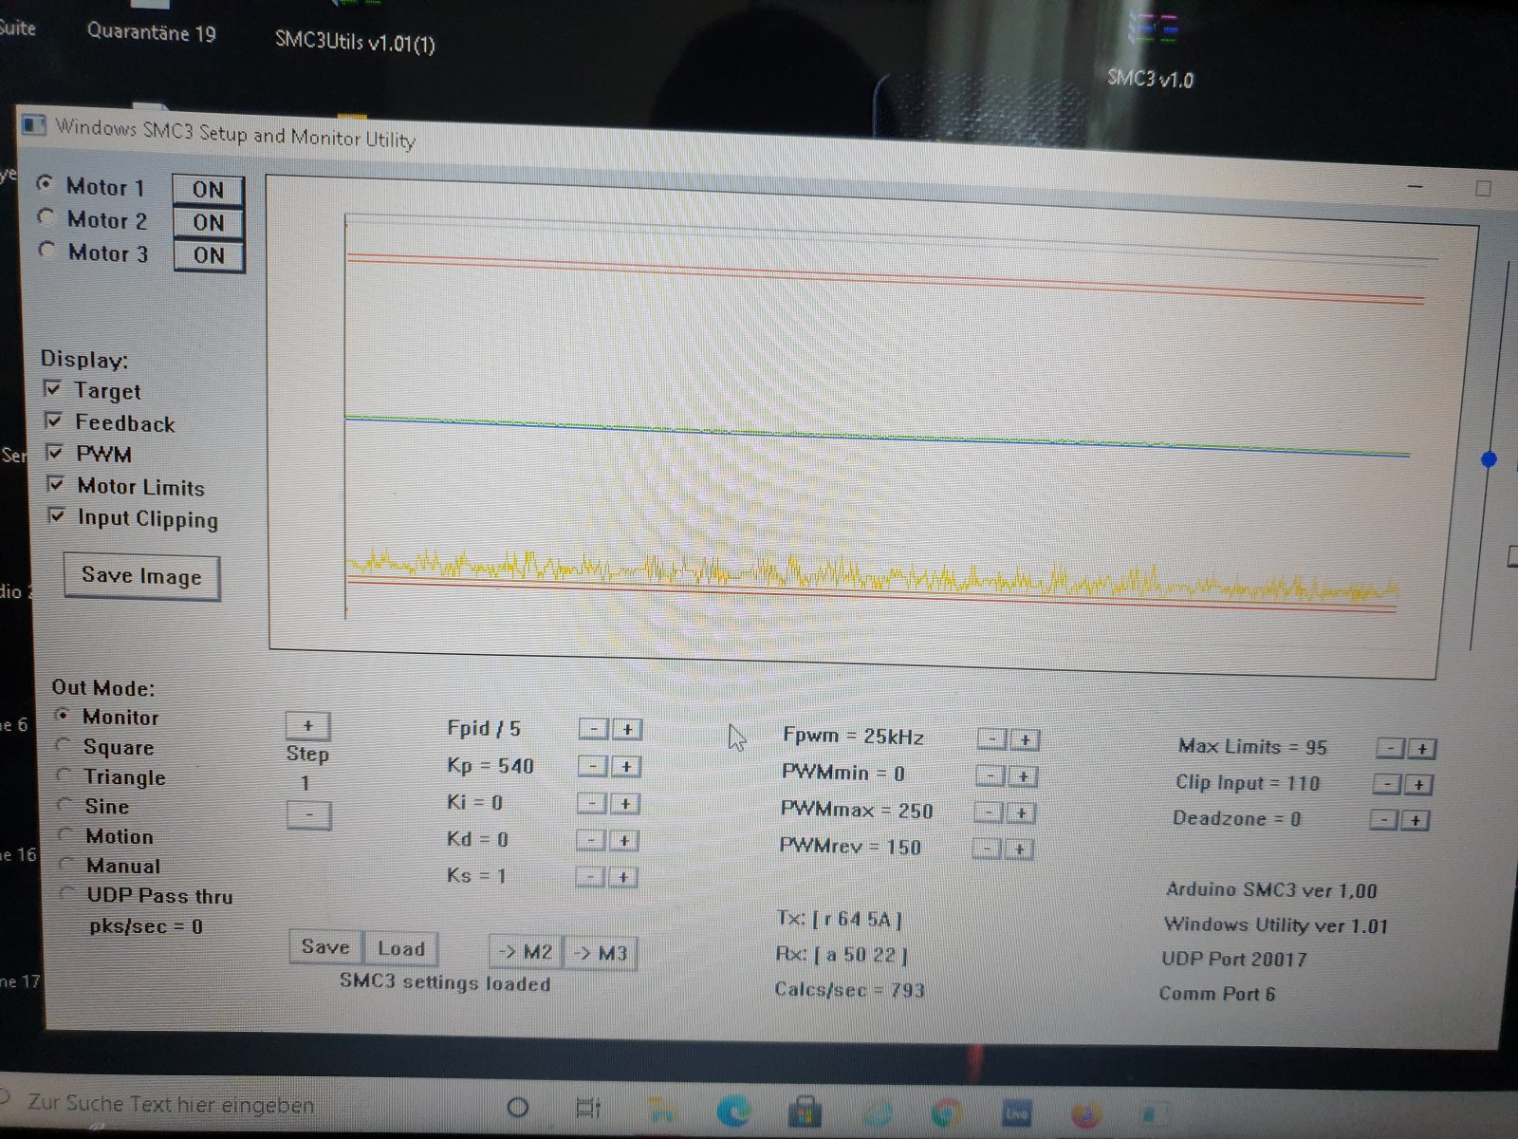Increase Ks value with plus
The height and width of the screenshot is (1139, 1518).
coord(622,877)
